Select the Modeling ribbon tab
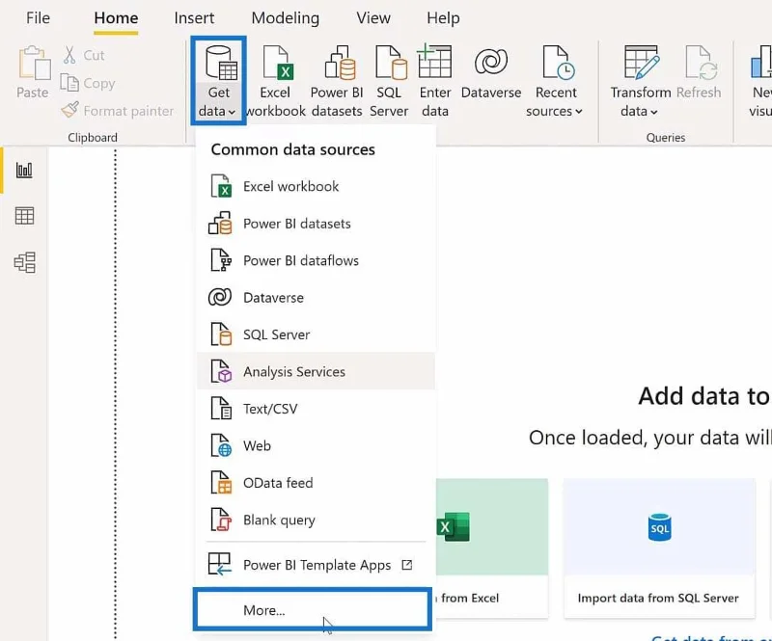772x641 pixels. click(285, 17)
